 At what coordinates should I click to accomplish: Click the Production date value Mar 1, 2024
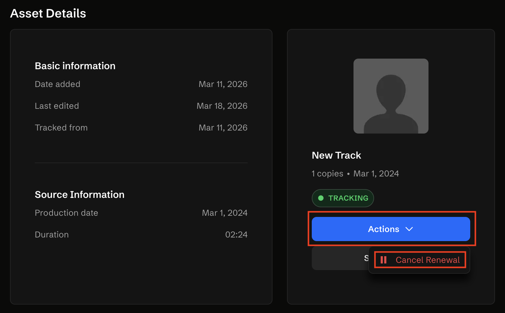coord(224,213)
